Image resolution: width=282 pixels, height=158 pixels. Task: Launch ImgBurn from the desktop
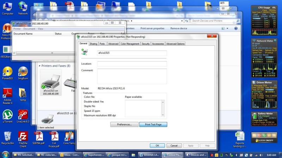pyautogui.click(x=23, y=73)
